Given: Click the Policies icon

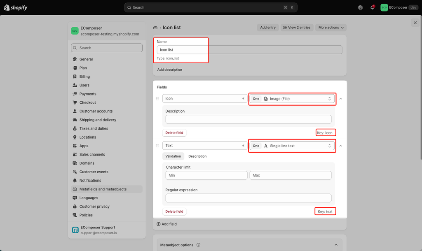Looking at the screenshot, I should 75,215.
